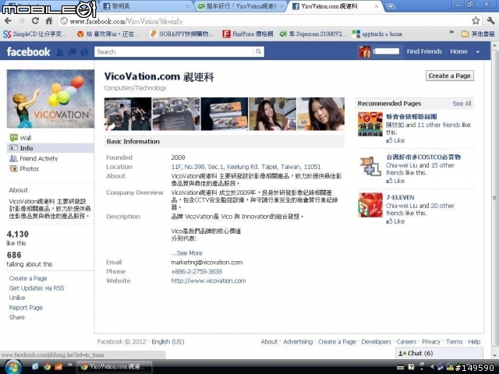Open the SimpleCD bookmark
This screenshot has width=499, height=374.
click(x=34, y=34)
